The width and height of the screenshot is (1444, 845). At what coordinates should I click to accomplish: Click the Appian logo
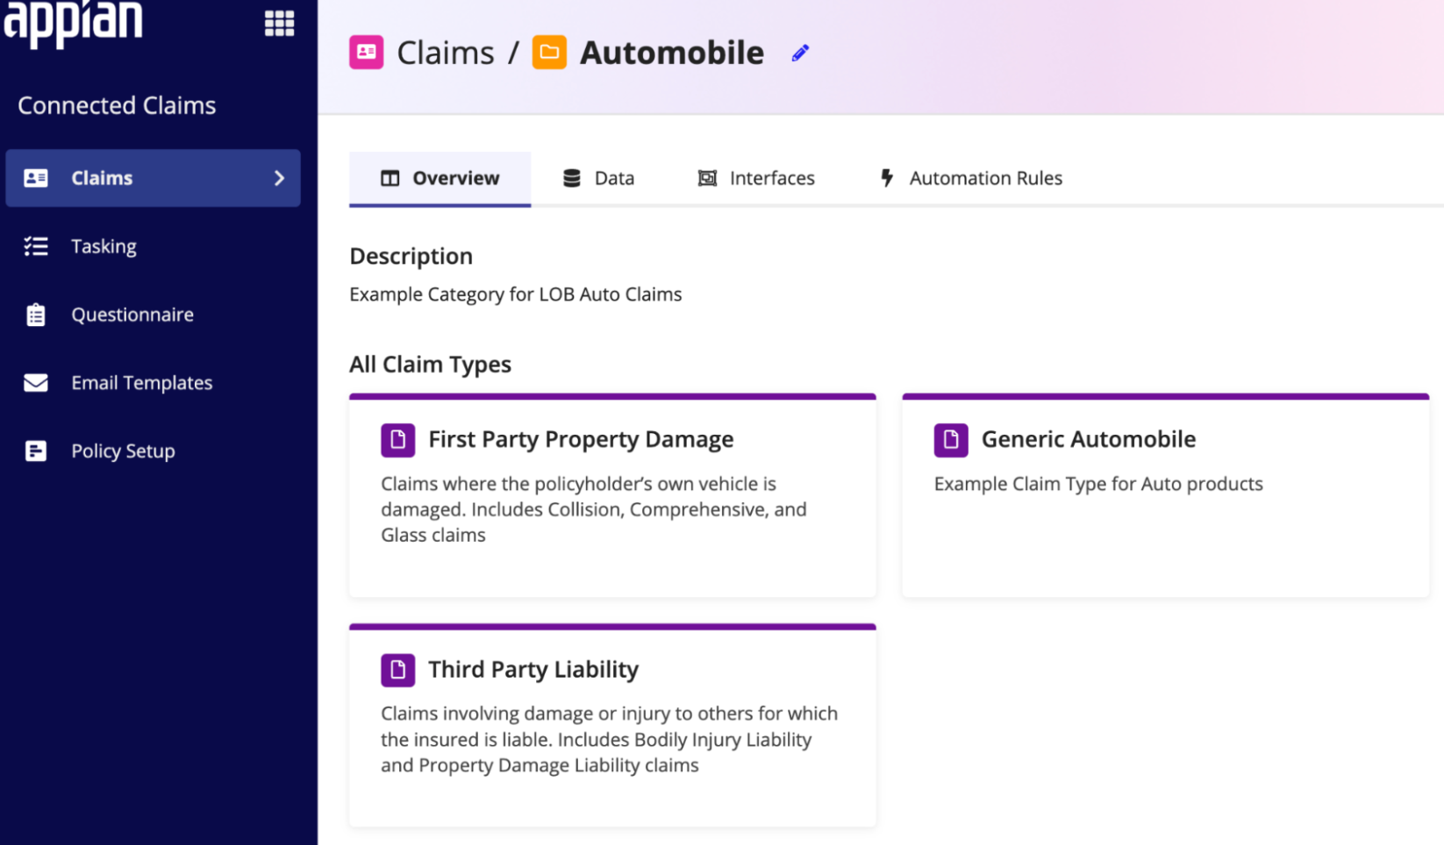(x=73, y=24)
